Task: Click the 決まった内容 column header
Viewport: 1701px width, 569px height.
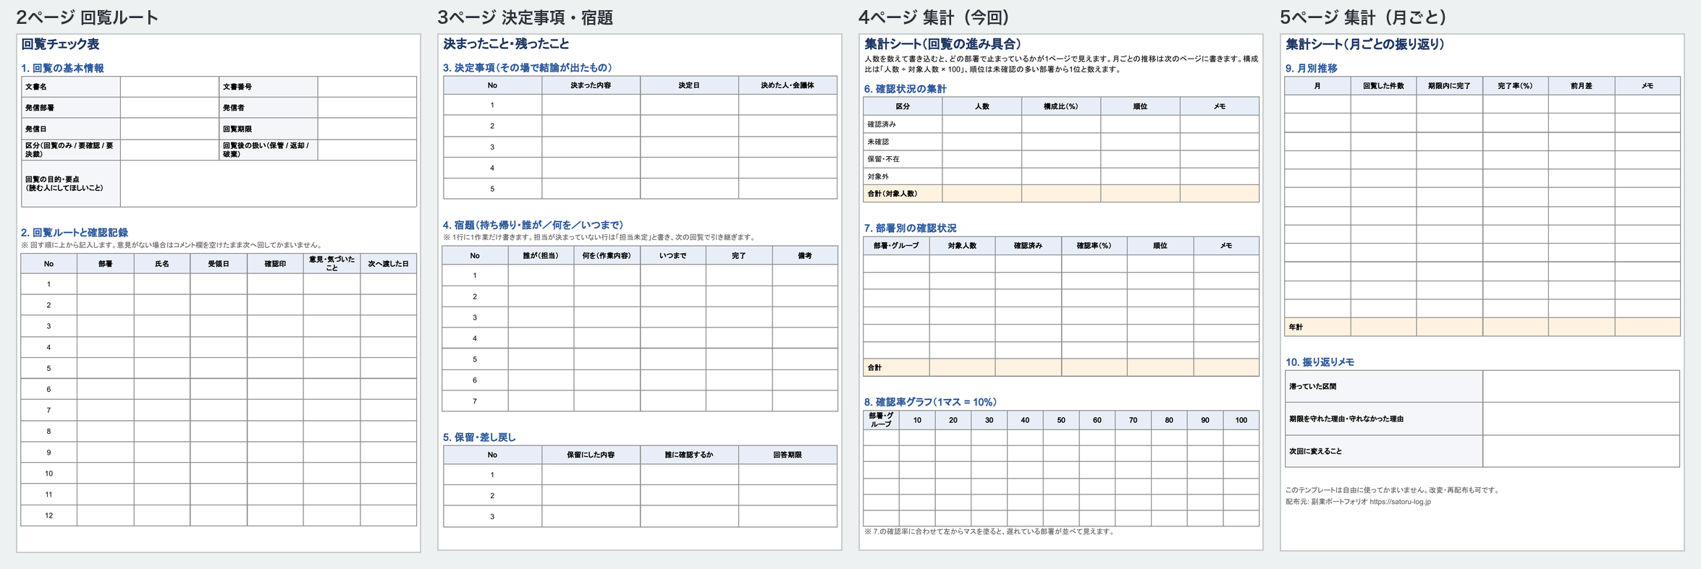Action: (591, 85)
